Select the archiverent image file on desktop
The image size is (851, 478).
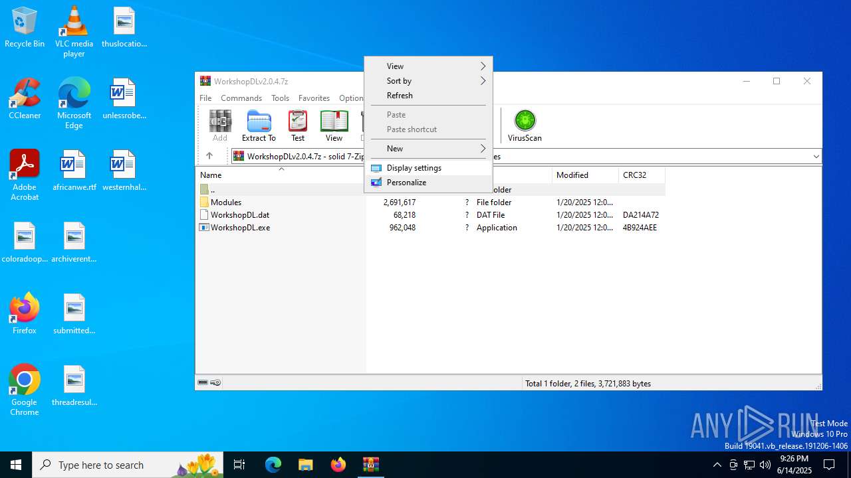pyautogui.click(x=74, y=242)
